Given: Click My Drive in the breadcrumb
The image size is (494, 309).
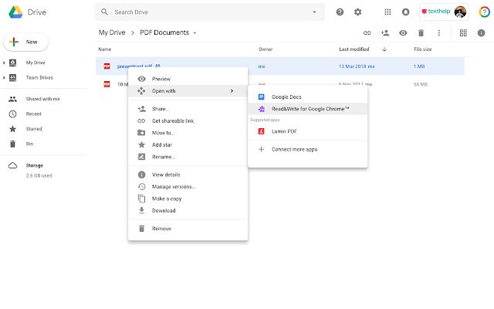Looking at the screenshot, I should click(x=112, y=32).
